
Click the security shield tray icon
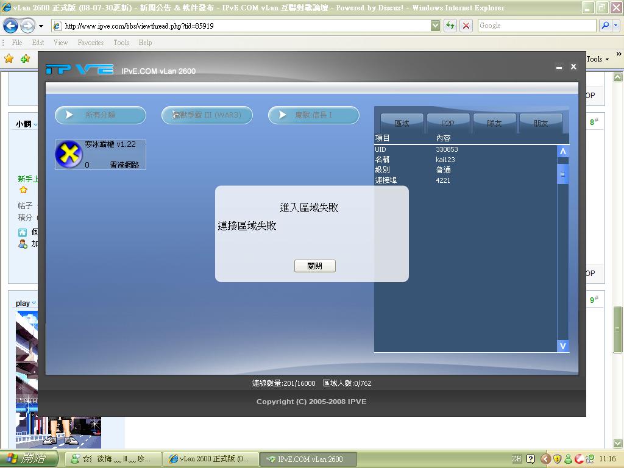point(557,459)
